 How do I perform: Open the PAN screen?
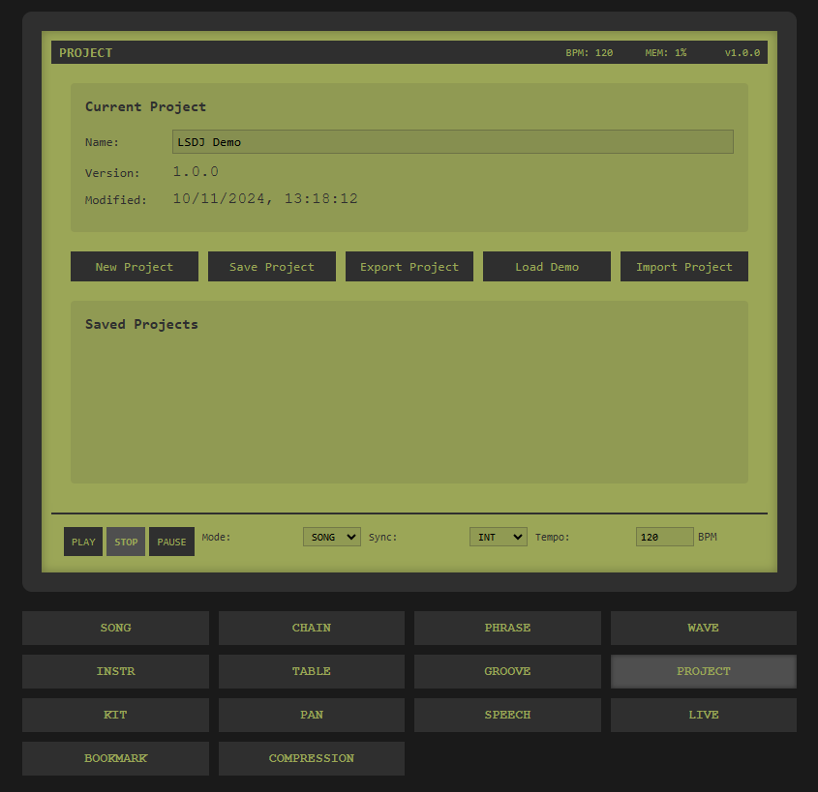[x=312, y=715]
